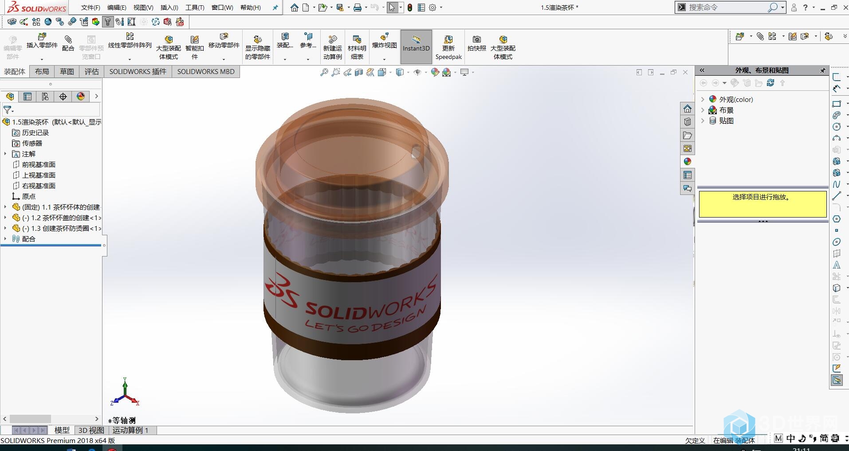Click the 搜索命令 search field
Viewport: 849px width, 451px height.
click(727, 8)
